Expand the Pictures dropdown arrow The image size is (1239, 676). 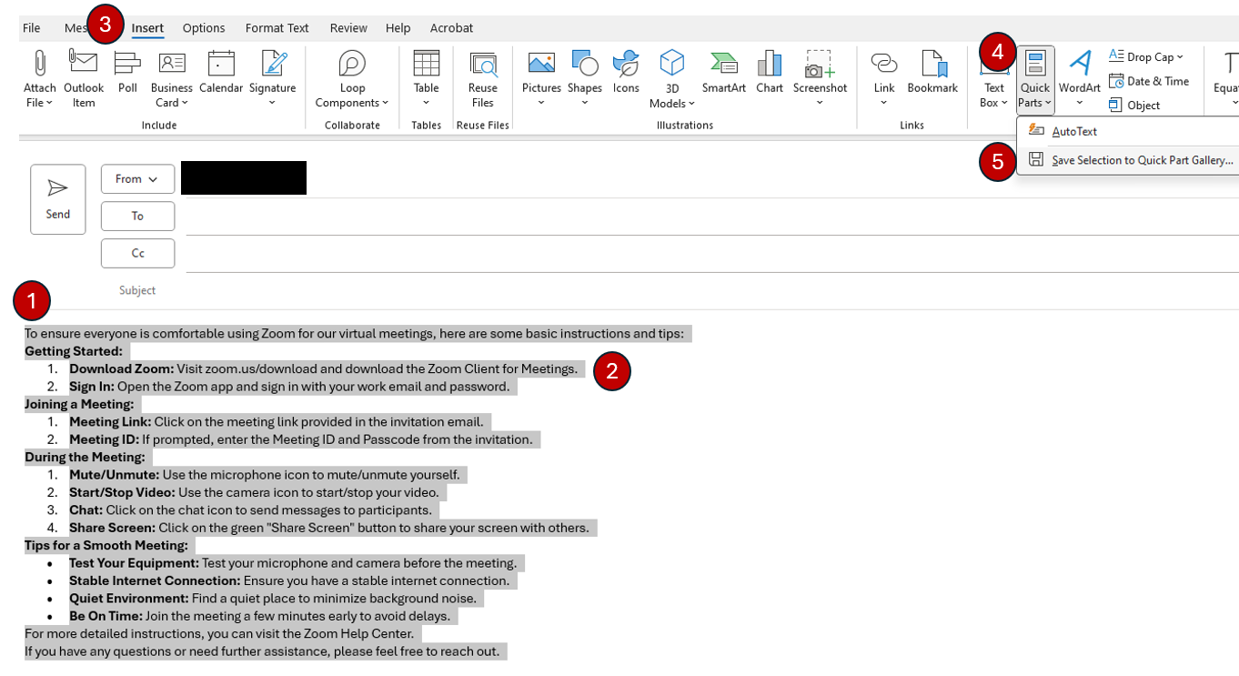(541, 103)
